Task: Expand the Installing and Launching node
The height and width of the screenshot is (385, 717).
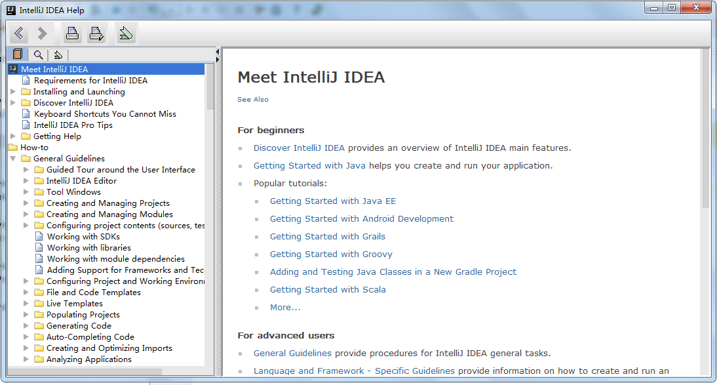Action: pyautogui.click(x=13, y=92)
